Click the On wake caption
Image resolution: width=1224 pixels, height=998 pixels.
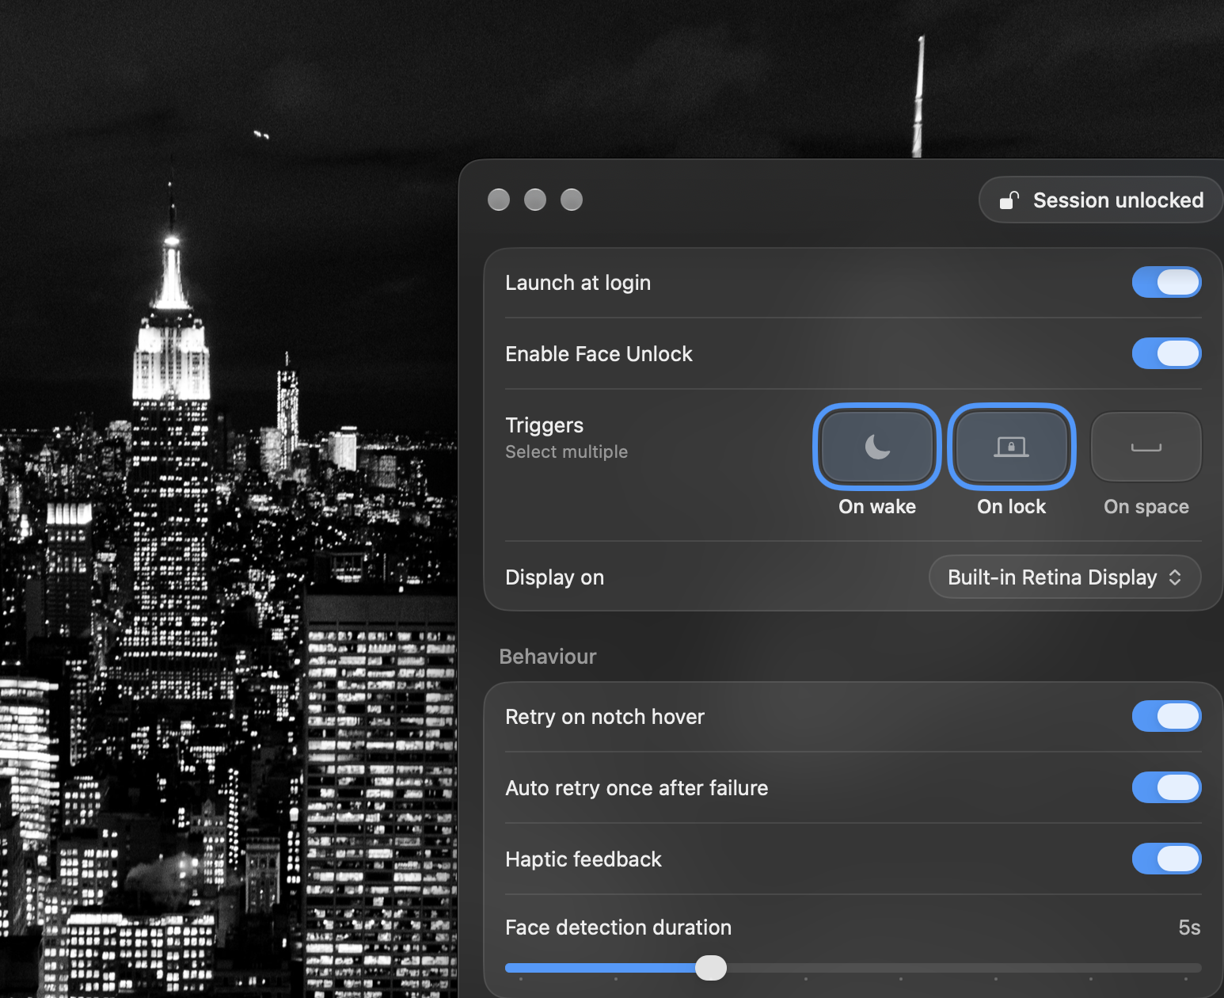pyautogui.click(x=877, y=507)
